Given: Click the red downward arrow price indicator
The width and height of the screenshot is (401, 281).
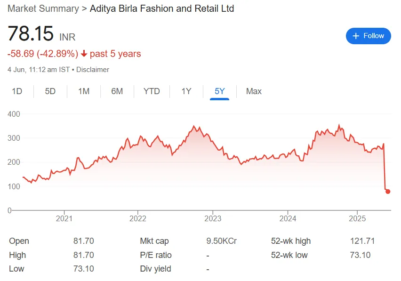Looking at the screenshot, I should pyautogui.click(x=83, y=54).
